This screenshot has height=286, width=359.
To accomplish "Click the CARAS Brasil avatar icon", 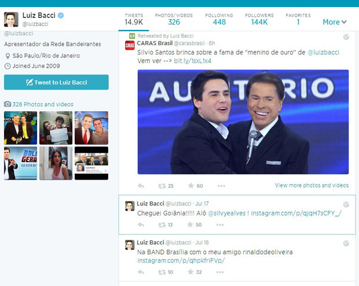I will pyautogui.click(x=130, y=45).
